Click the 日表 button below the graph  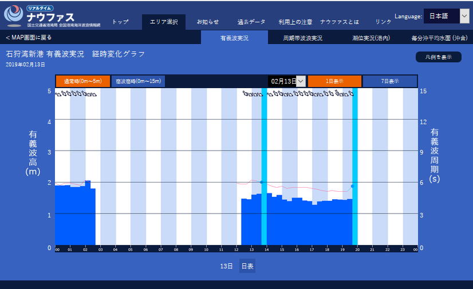coord(247,266)
